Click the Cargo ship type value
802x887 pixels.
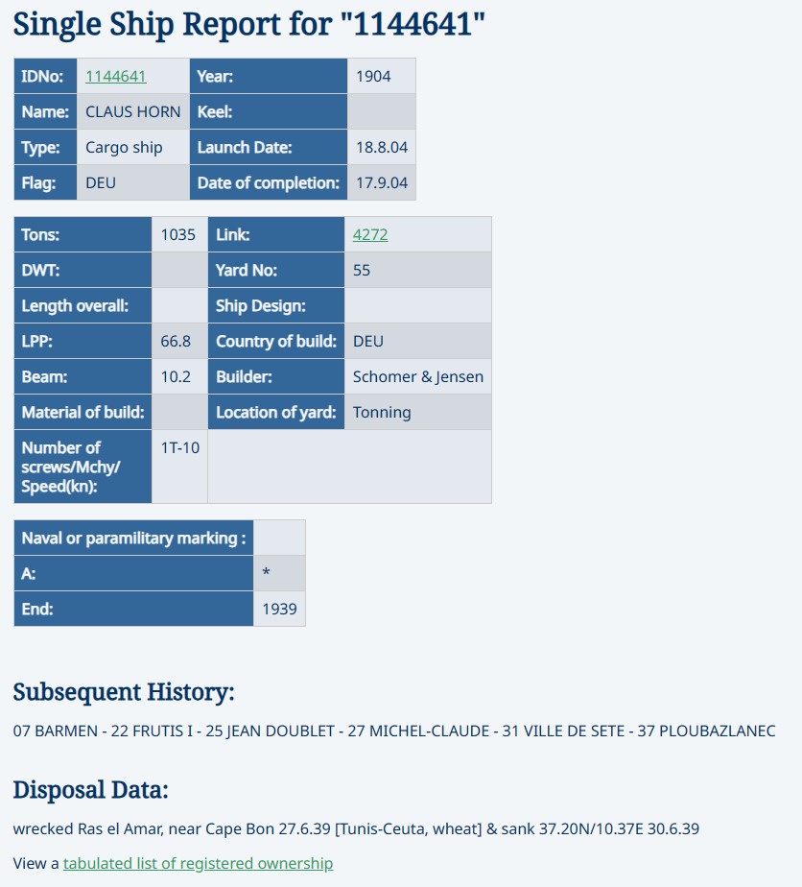pyautogui.click(x=124, y=147)
